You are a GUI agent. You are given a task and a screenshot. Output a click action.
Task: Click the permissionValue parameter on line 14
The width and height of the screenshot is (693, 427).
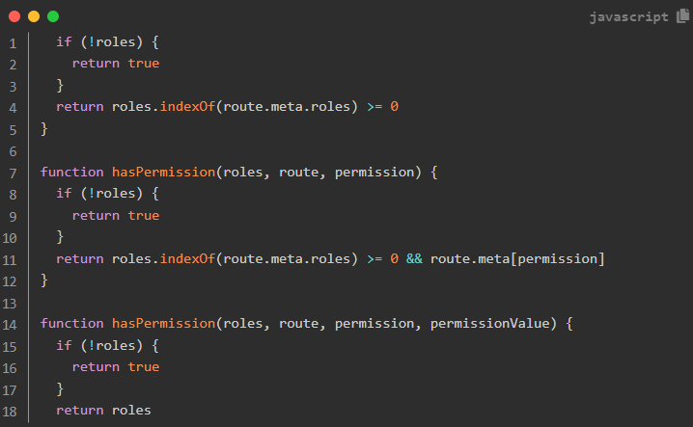tap(489, 324)
